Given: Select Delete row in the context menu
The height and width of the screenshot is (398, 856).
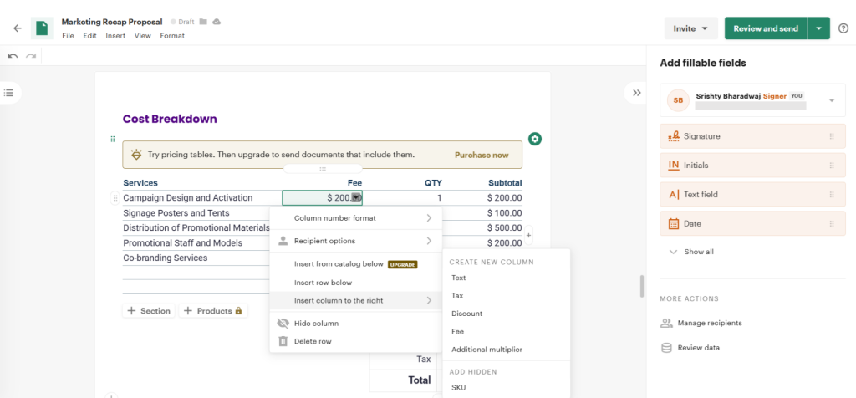Looking at the screenshot, I should pyautogui.click(x=313, y=341).
